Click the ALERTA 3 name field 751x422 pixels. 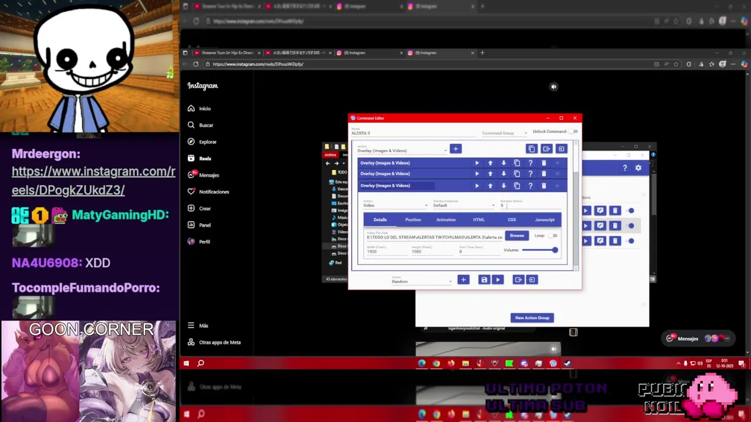pyautogui.click(x=414, y=132)
